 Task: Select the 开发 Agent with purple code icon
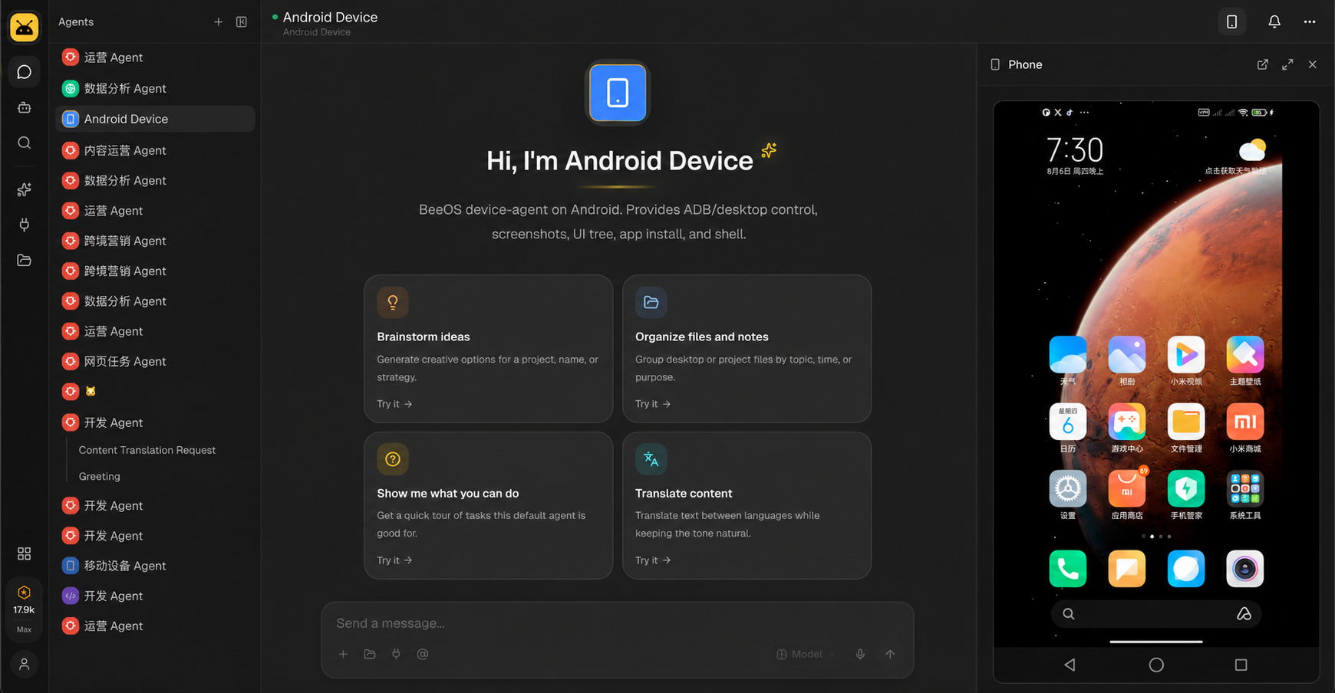point(156,596)
